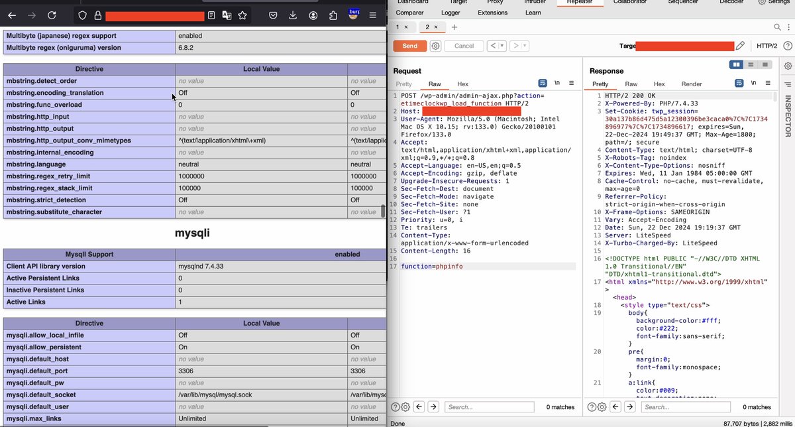Open response search settings gear
This screenshot has width=795, height=427.
tap(602, 406)
